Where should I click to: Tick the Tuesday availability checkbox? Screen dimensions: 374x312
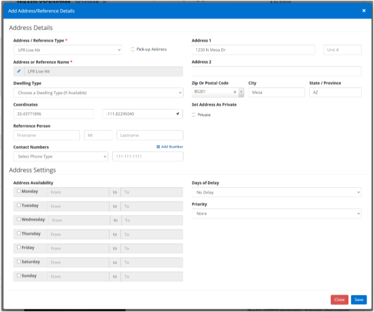[19, 205]
